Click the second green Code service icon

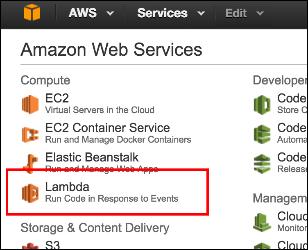click(x=262, y=134)
